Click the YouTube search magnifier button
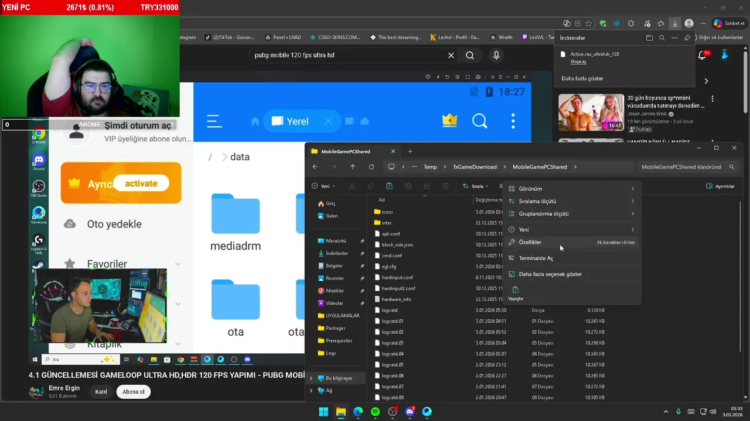Image resolution: width=750 pixels, height=421 pixels. pyautogui.click(x=470, y=55)
